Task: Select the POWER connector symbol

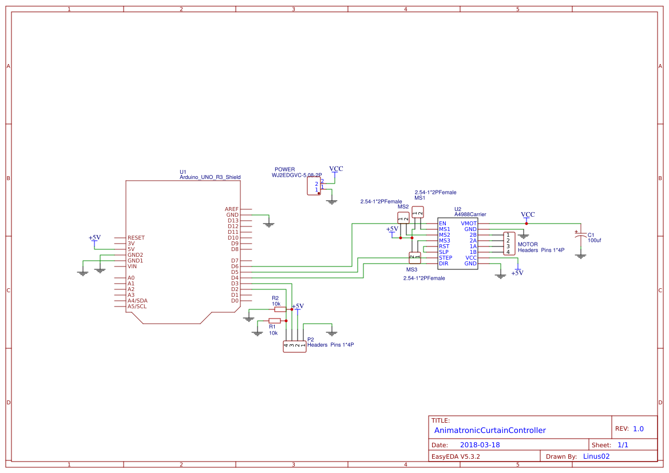Action: point(314,186)
